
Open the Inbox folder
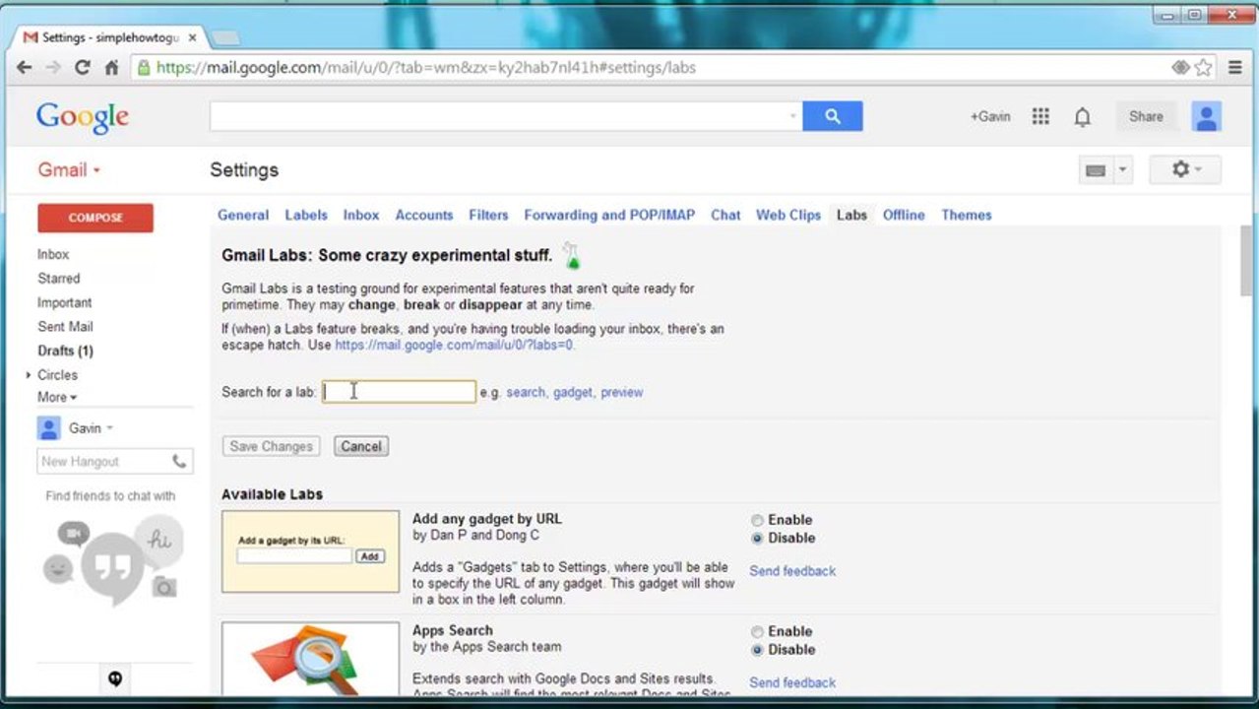tap(53, 254)
